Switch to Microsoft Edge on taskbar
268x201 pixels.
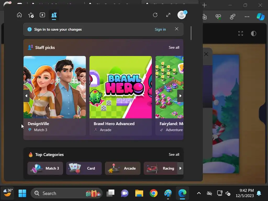[x=182, y=193]
